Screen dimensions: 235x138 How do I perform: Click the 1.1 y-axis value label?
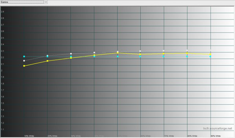[x=2, y=129]
